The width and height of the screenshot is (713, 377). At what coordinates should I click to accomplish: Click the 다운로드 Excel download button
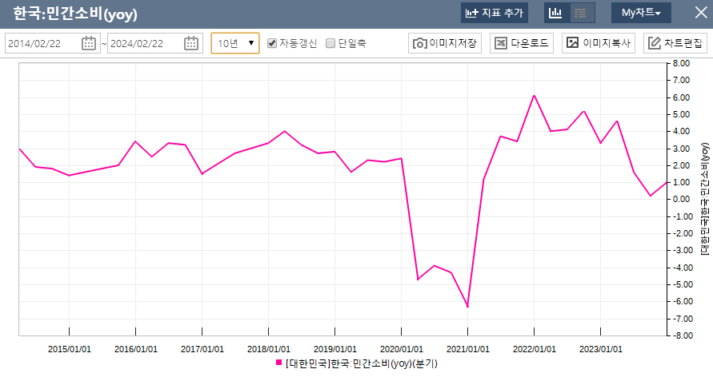click(523, 43)
